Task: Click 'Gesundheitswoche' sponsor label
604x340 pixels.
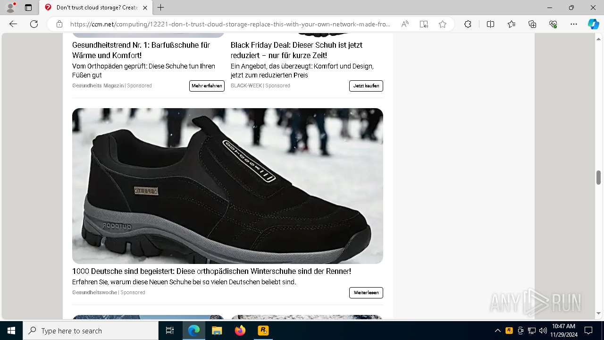Action: [94, 292]
